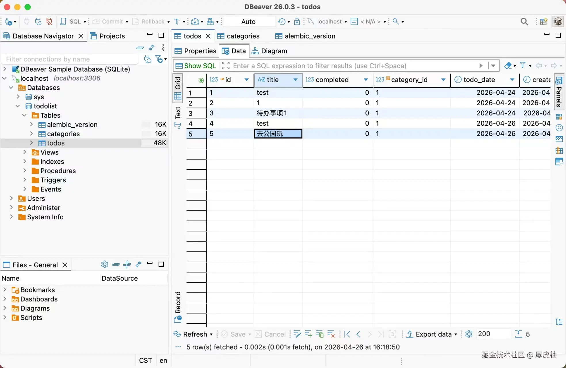The height and width of the screenshot is (368, 566).
Task: Click add row icon in bottom toolbar
Action: click(308, 334)
